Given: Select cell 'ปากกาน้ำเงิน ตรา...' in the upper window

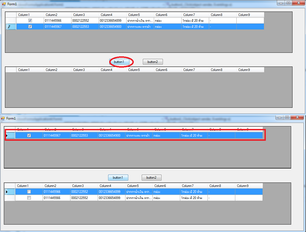Looking at the screenshot, I should [x=140, y=21].
